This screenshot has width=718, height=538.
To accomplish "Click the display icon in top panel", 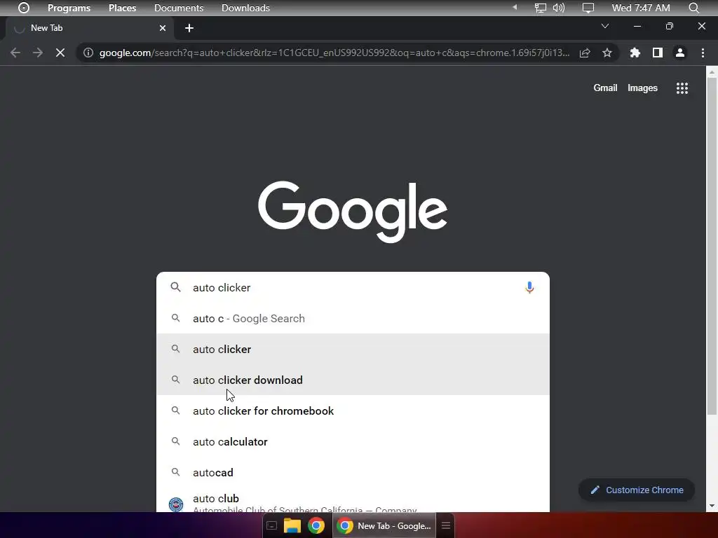I will tap(588, 8).
